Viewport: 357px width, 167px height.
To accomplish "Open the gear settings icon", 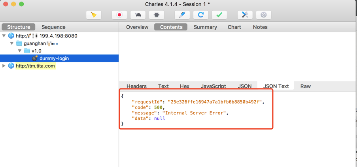I will click(263, 15).
